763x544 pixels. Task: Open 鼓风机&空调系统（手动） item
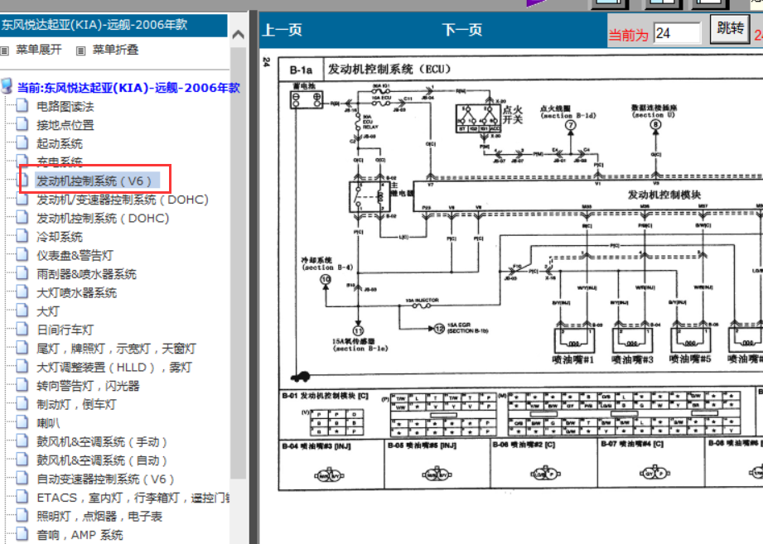pyautogui.click(x=102, y=441)
